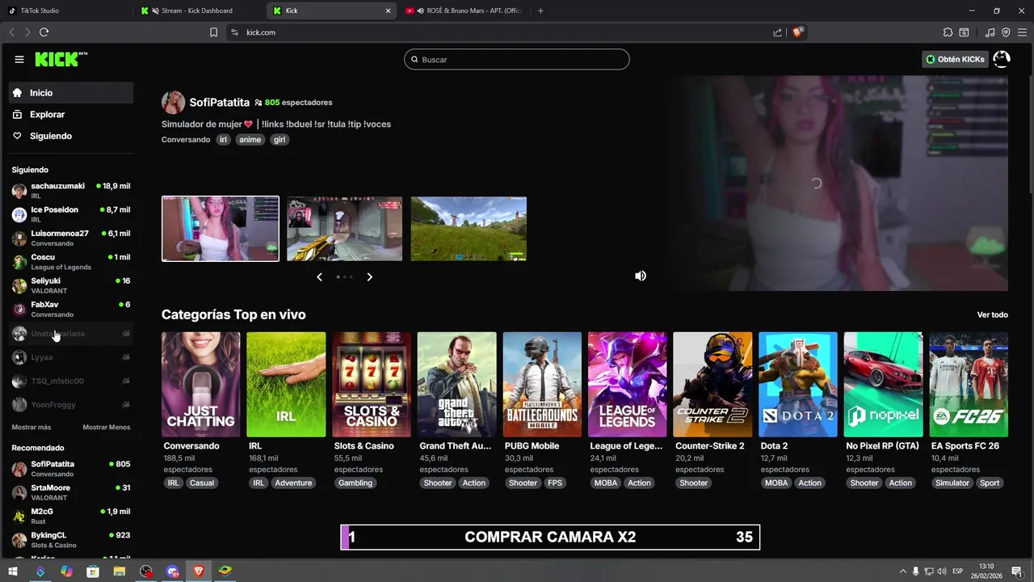
Task: Click the Simulator tag under EA Sports
Action: pos(952,483)
